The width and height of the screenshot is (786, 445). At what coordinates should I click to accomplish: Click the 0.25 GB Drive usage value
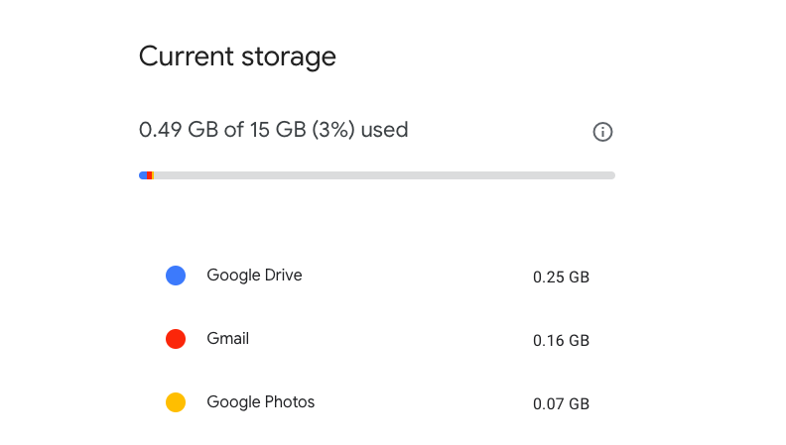(561, 278)
